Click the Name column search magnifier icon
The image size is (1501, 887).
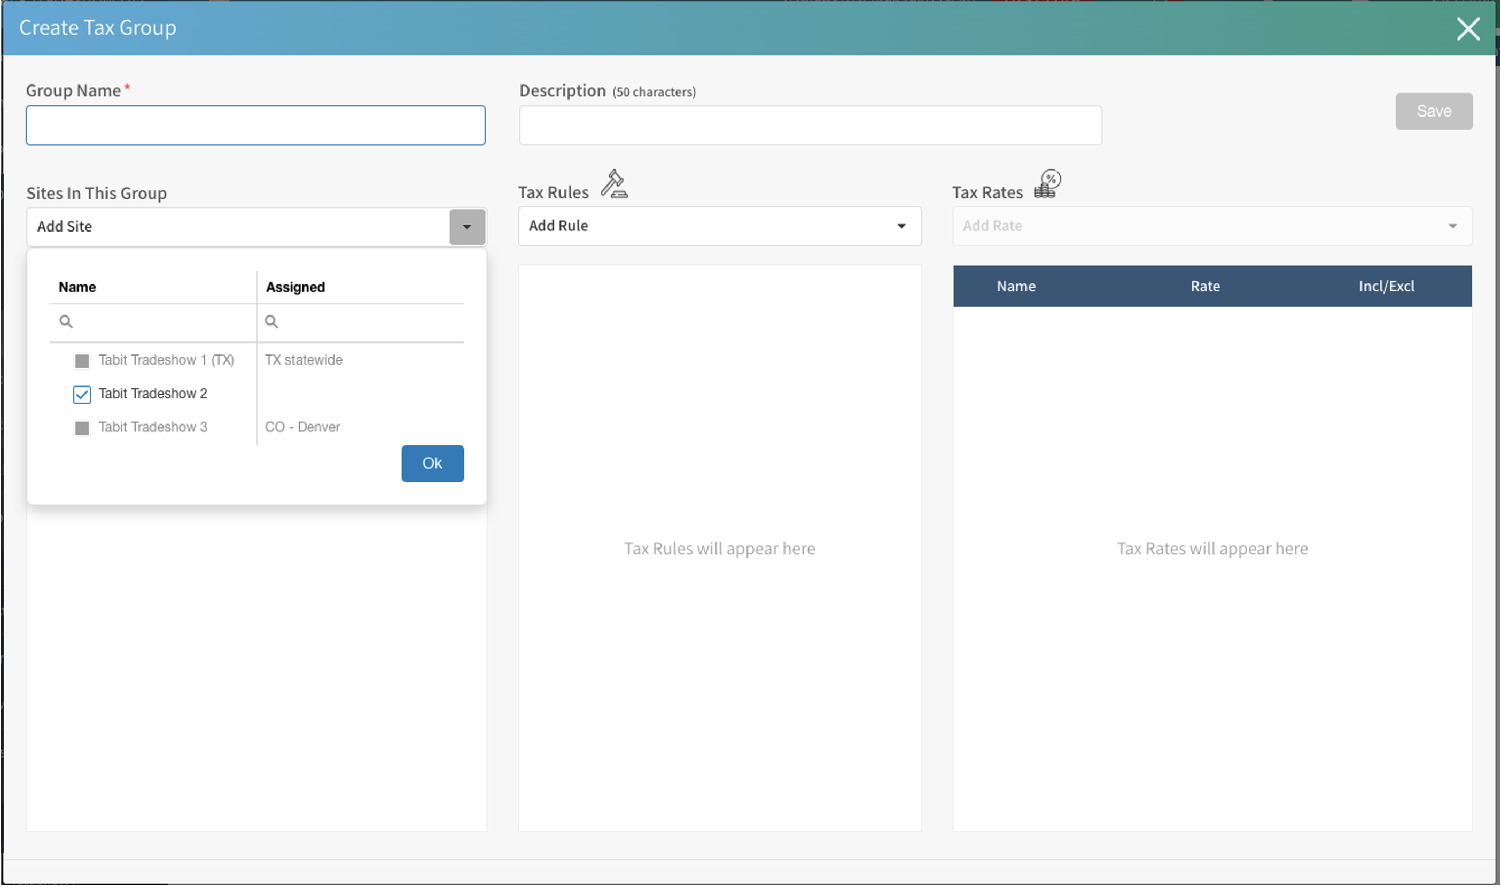tap(66, 321)
